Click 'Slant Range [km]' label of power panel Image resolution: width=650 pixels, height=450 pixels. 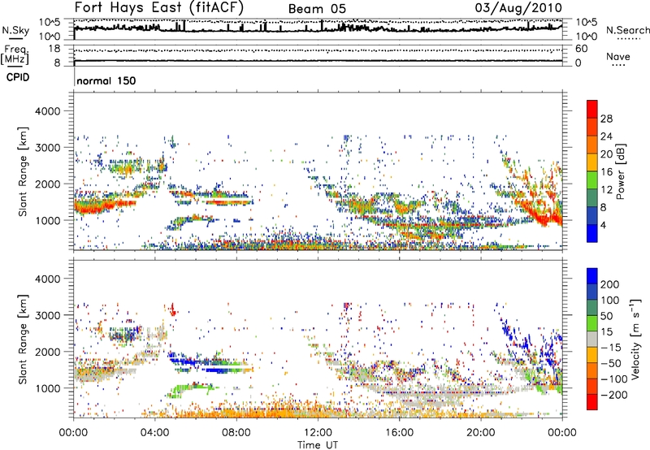point(23,171)
